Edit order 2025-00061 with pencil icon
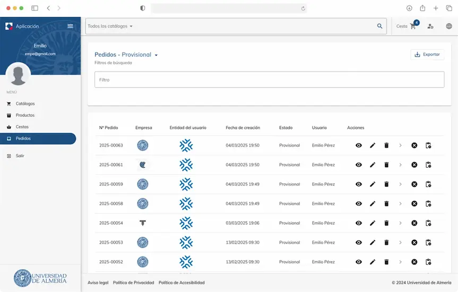The image size is (458, 292). (373, 165)
